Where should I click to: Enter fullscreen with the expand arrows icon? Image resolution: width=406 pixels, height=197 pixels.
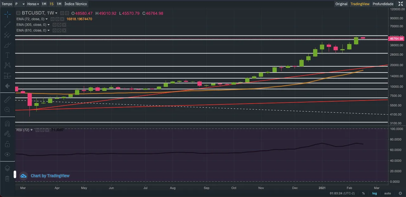[x=401, y=4]
